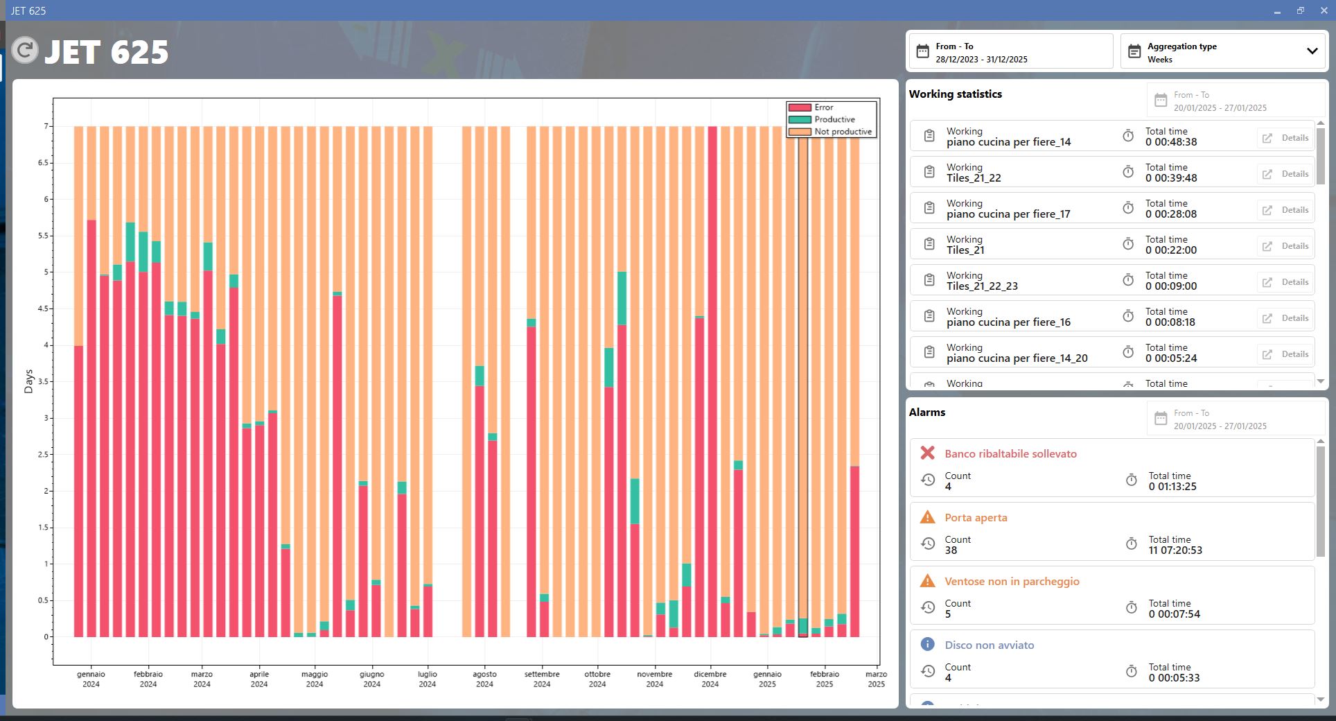This screenshot has width=1336, height=721.
Task: Click the Error red swatch in chart legend
Action: [800, 107]
